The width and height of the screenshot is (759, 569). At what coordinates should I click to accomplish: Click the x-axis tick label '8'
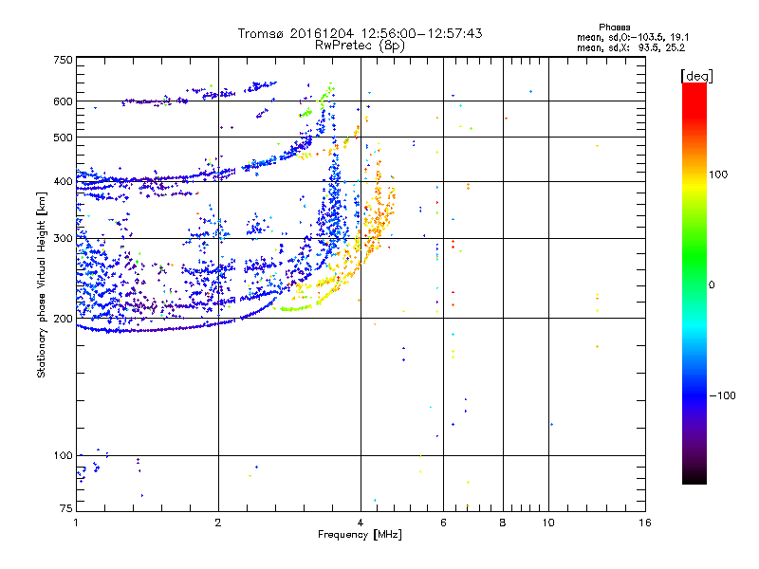tap(503, 523)
